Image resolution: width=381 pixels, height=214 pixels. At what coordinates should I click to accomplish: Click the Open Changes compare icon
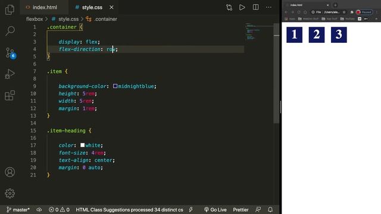[x=229, y=8]
